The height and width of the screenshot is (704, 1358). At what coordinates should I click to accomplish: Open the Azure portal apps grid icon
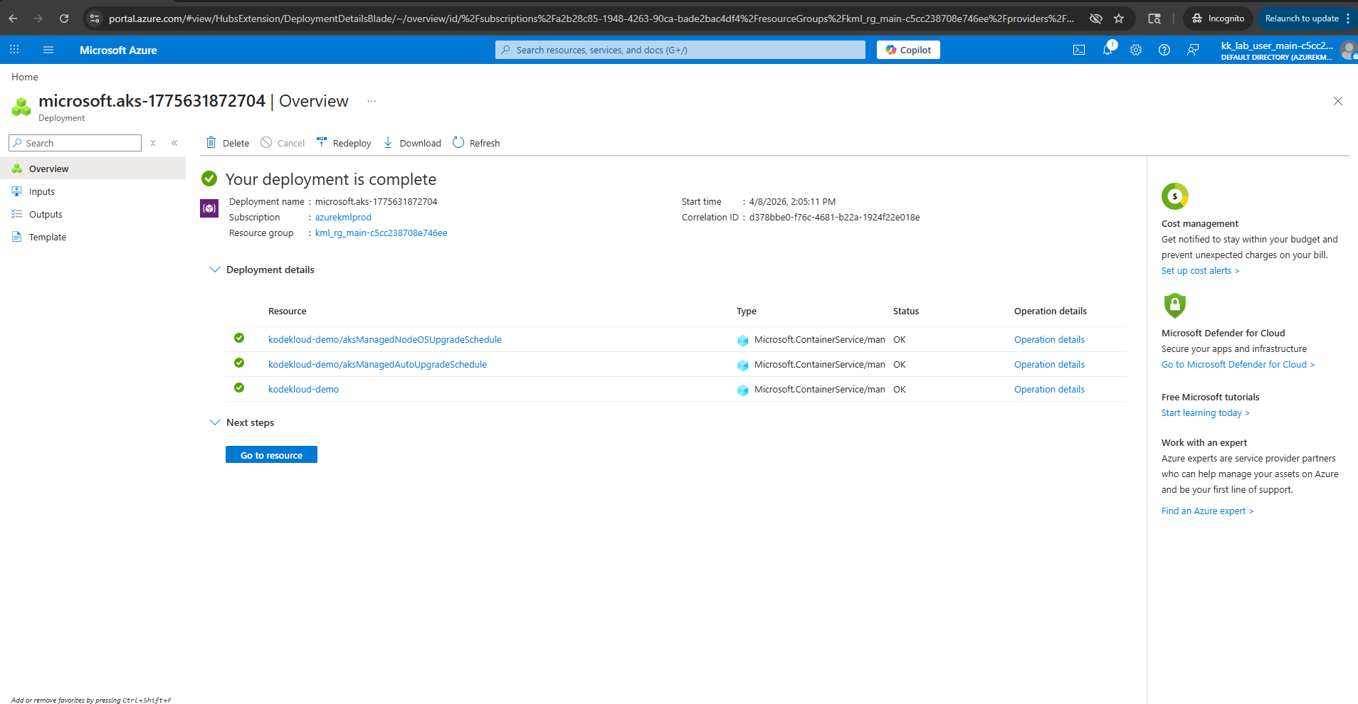pos(14,50)
